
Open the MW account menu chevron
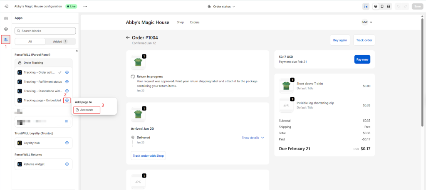coord(371,22)
